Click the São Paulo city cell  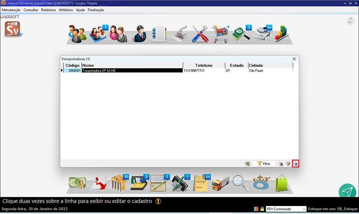271,70
